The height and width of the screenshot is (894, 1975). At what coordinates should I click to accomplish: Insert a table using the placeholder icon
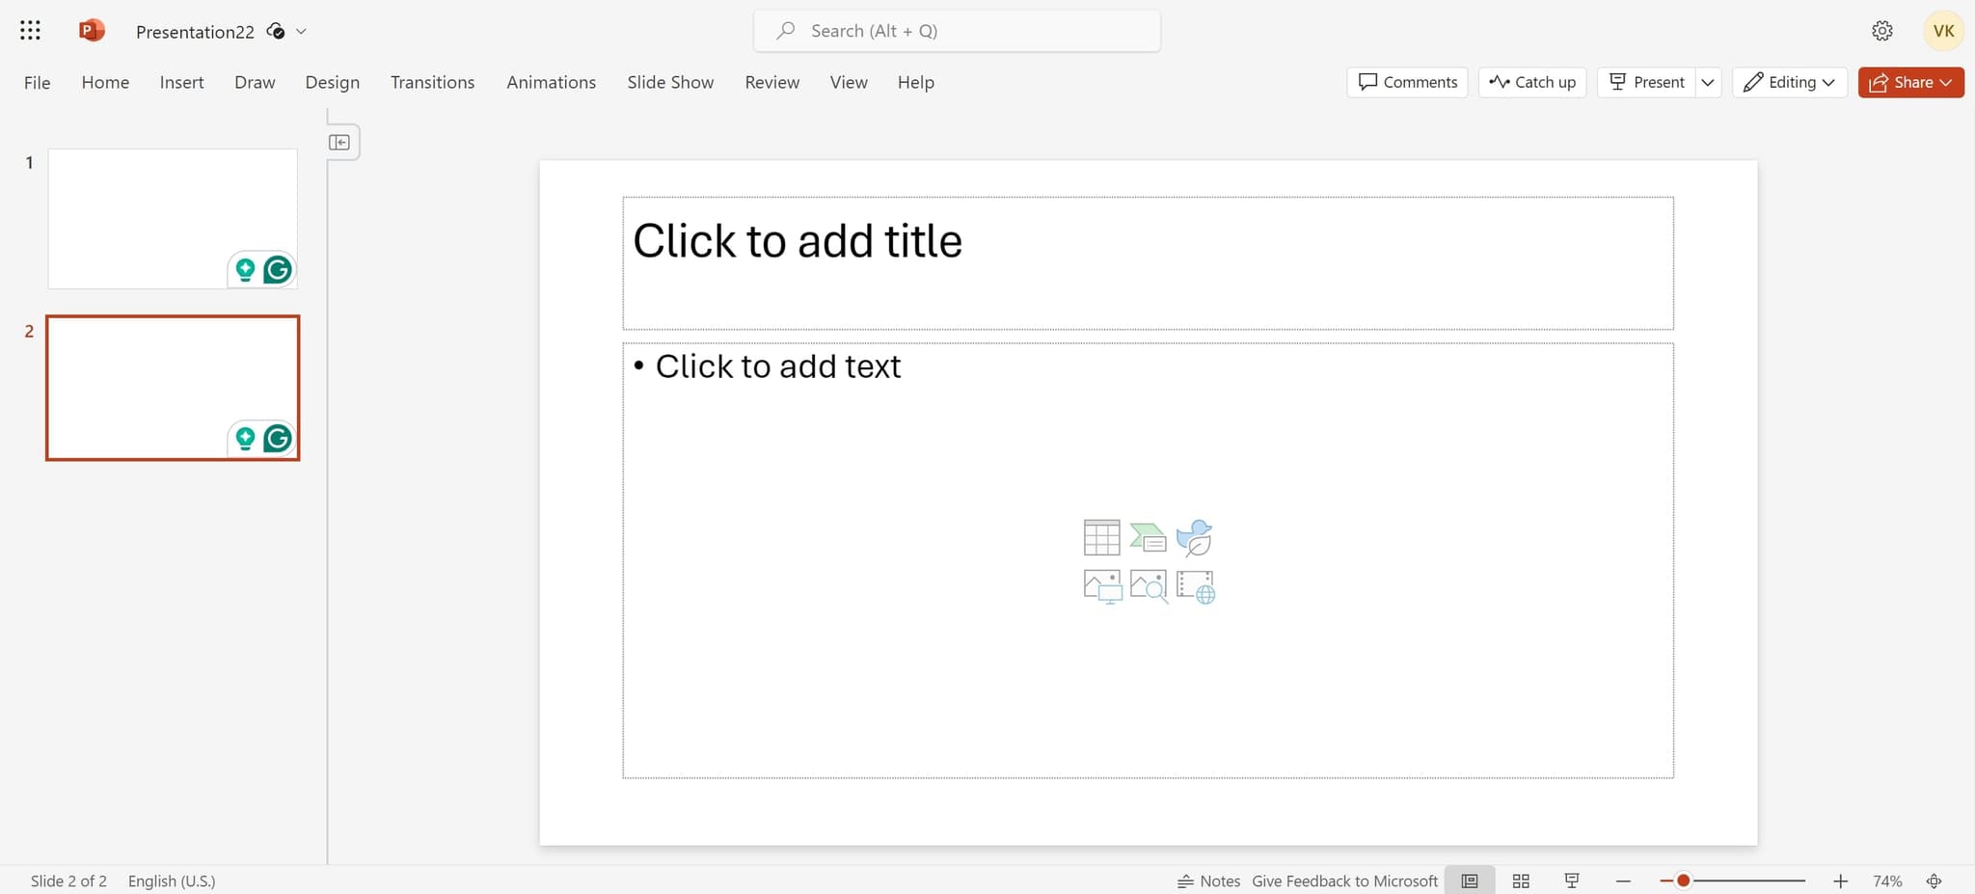tap(1100, 537)
